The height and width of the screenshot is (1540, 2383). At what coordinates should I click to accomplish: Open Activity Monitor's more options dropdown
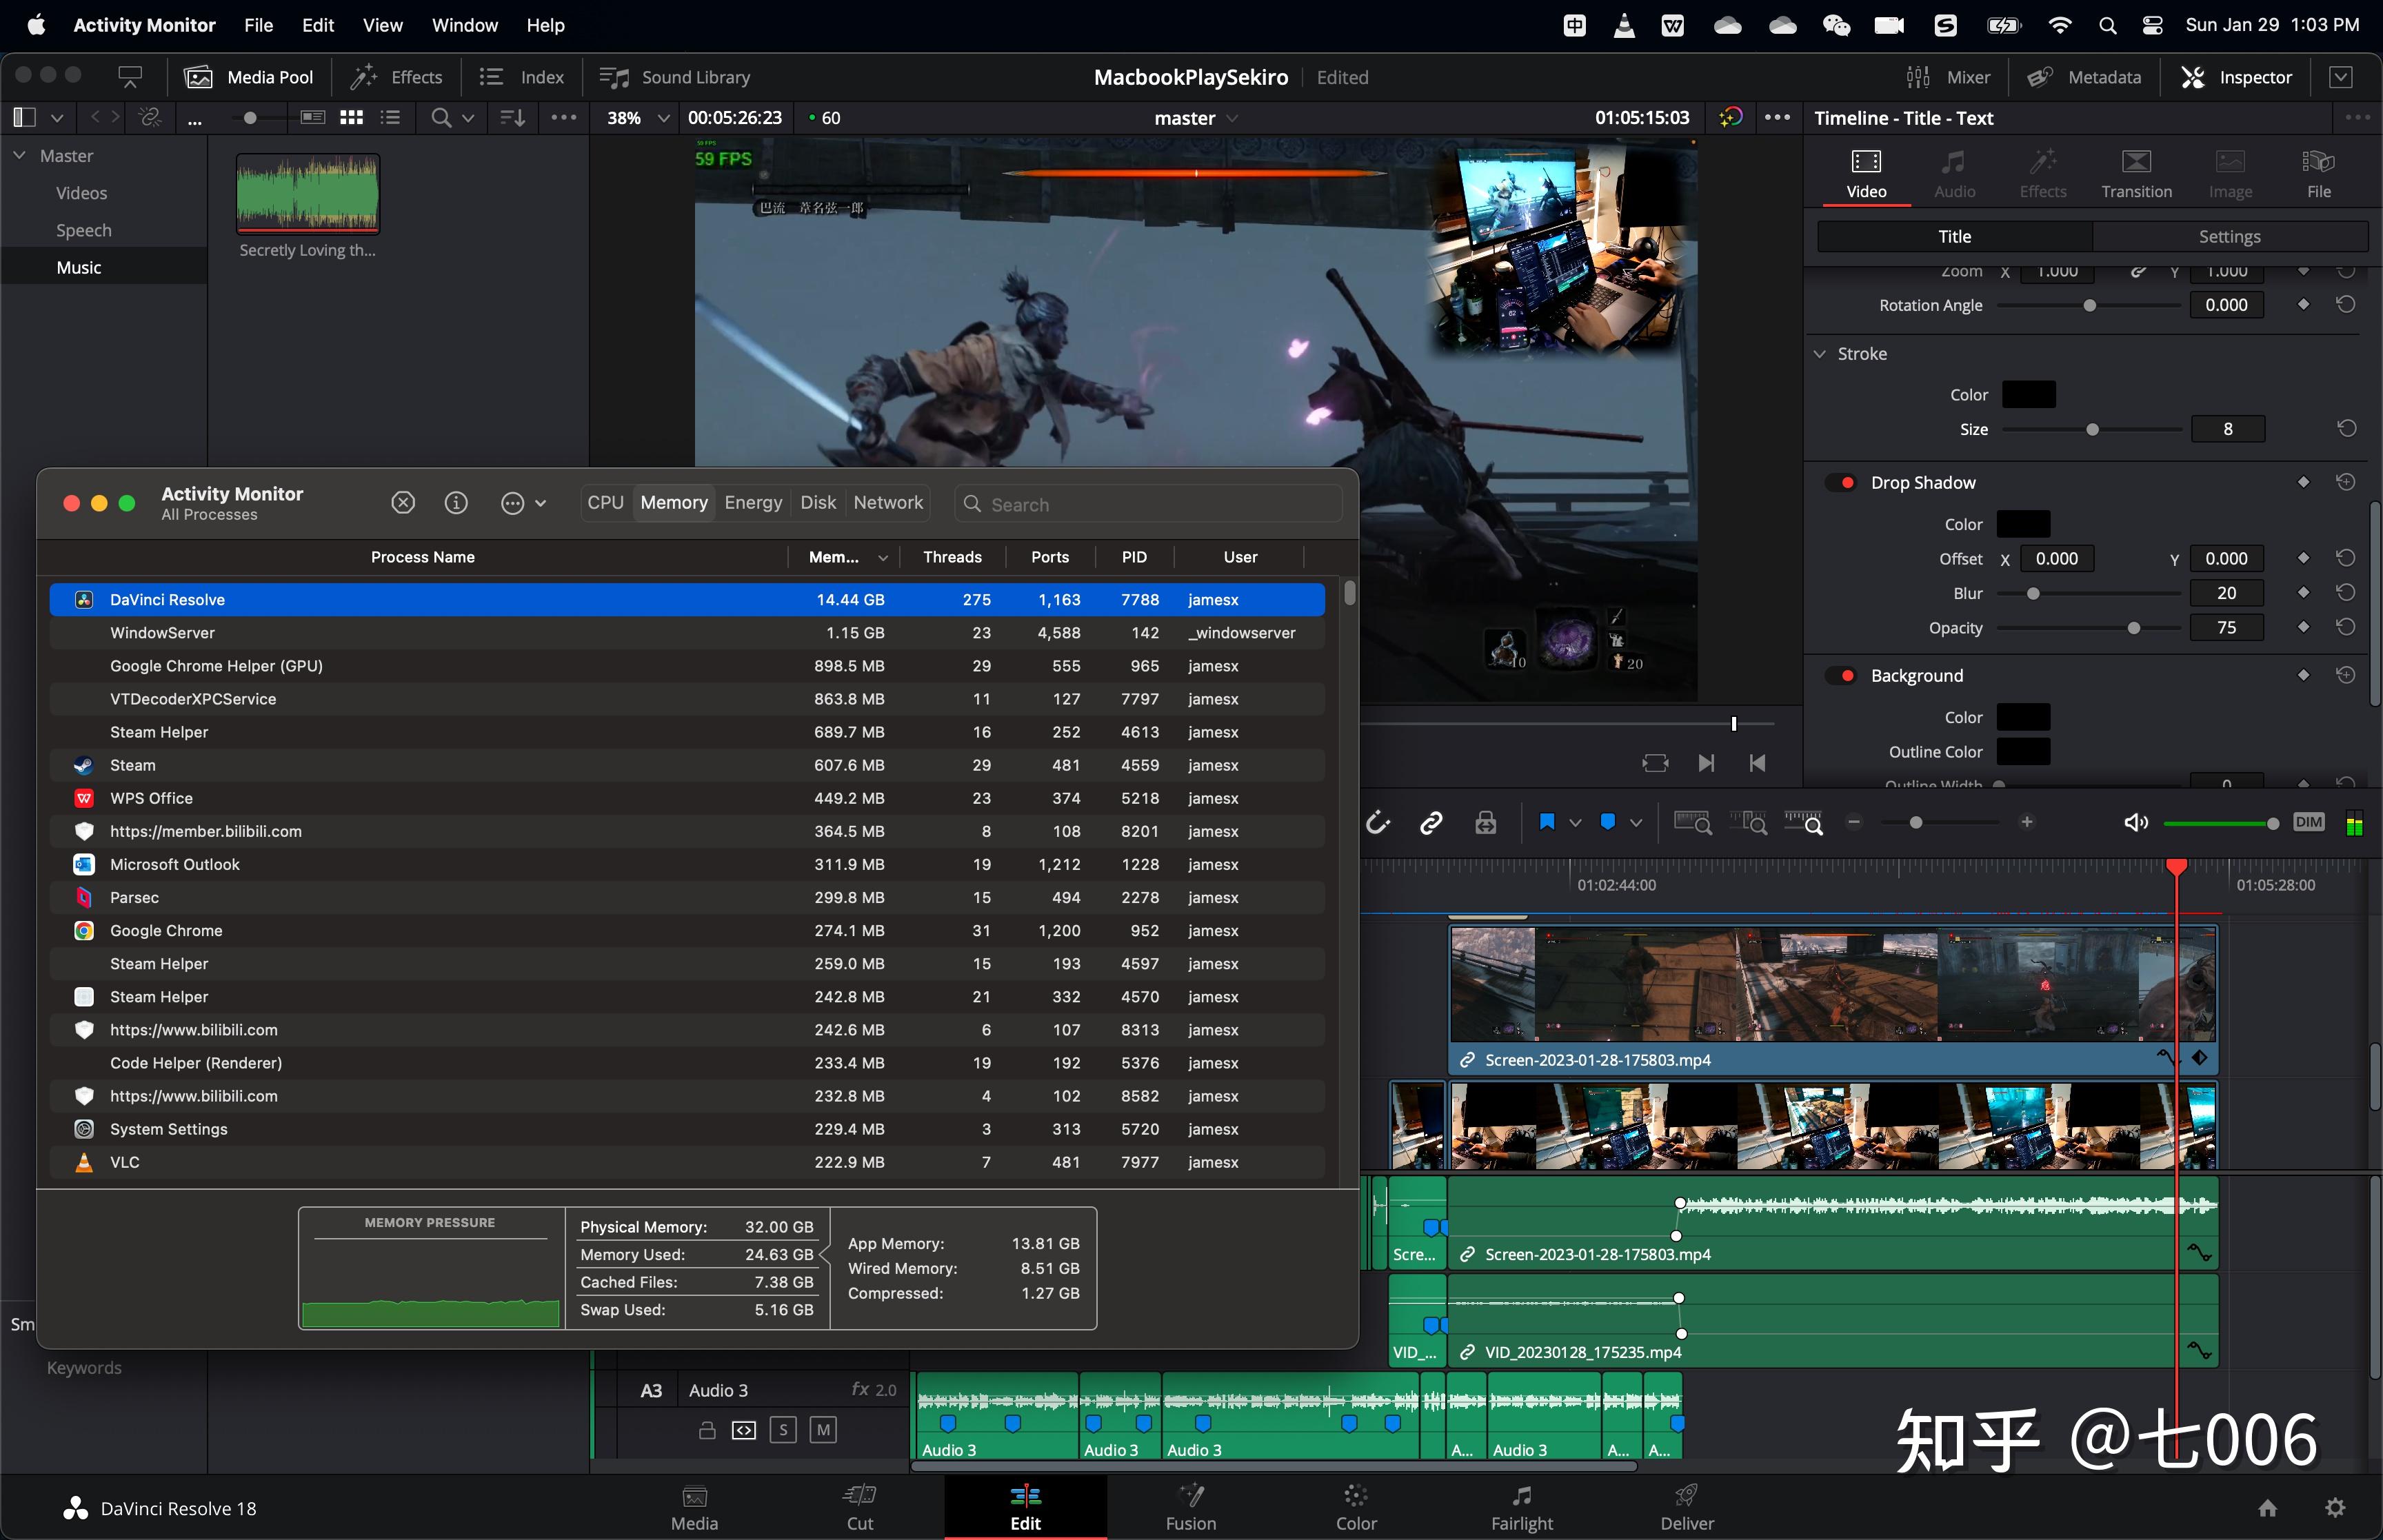pos(523,503)
